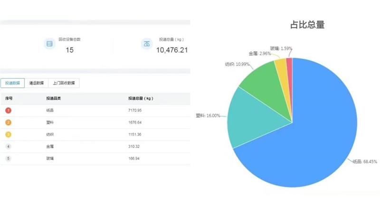Click the 序号 column header
The height and width of the screenshot is (213, 380).
(x=9, y=99)
